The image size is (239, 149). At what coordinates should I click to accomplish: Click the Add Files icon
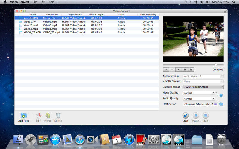pyautogui.click(x=24, y=116)
